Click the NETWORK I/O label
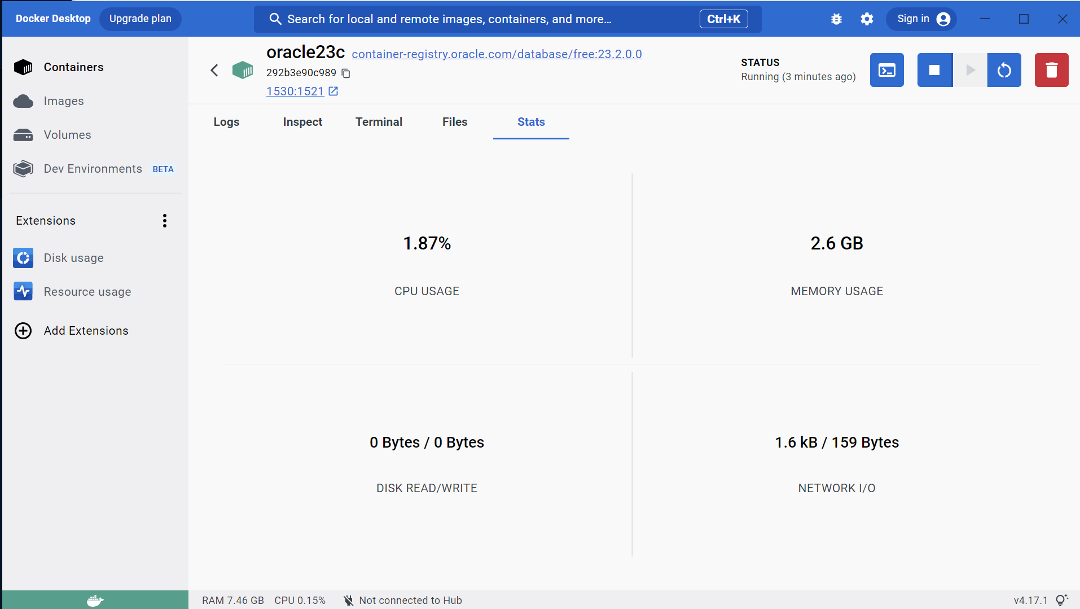 tap(837, 488)
